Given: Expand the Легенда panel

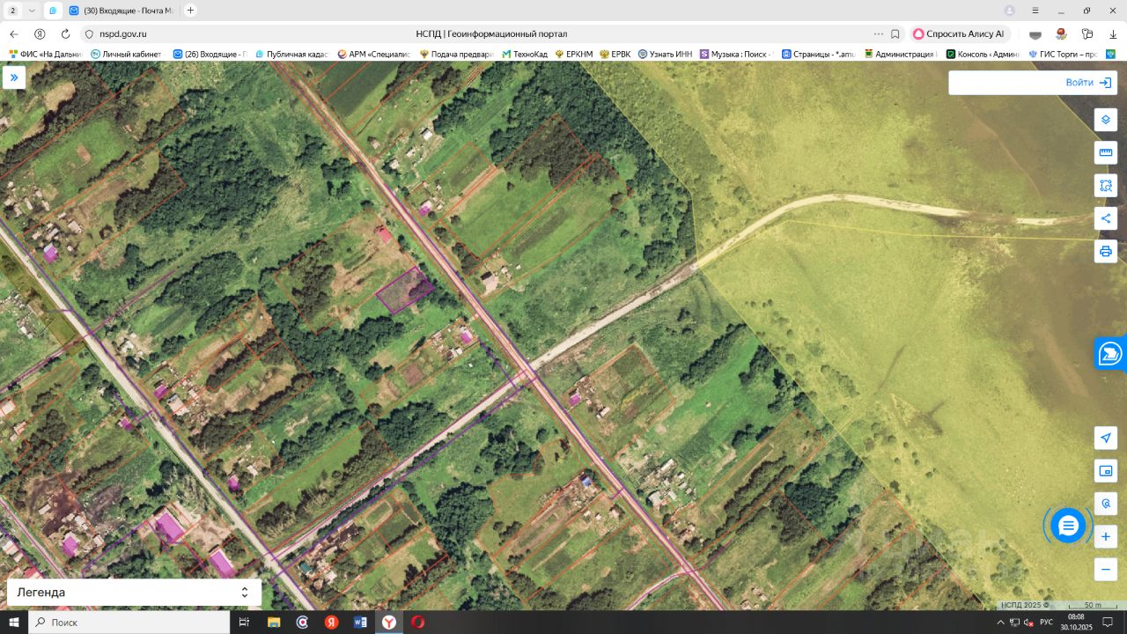Looking at the screenshot, I should pos(134,593).
